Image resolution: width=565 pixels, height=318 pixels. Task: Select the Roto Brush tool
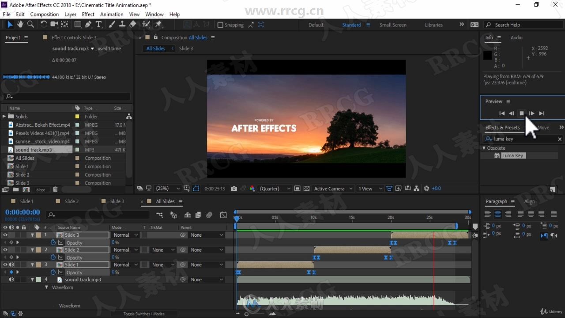[x=146, y=24]
